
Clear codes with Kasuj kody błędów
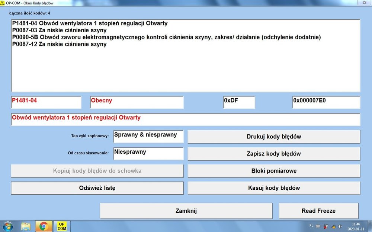[274, 188]
